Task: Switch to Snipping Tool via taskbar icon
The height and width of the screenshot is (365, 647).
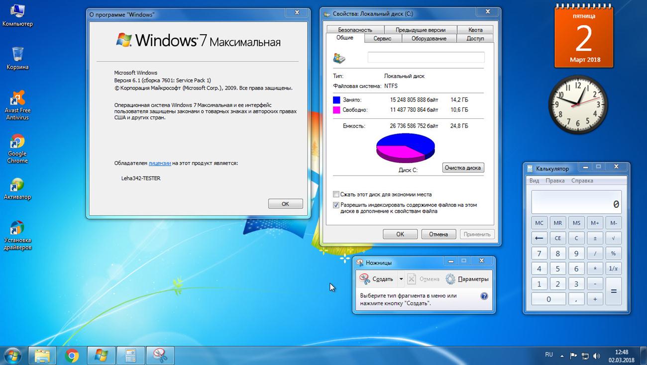Action: [x=160, y=356]
